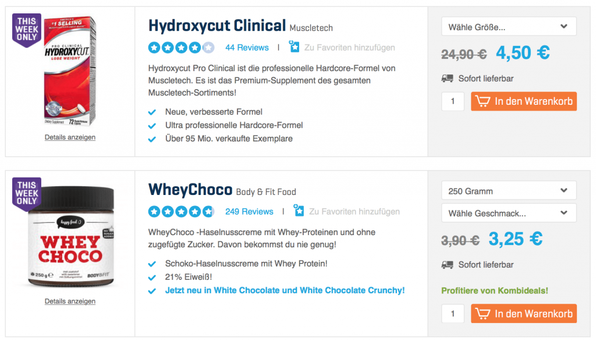Click the favorites star icon for WheyChoco
Viewport: 596px width, 341px height.
click(299, 212)
